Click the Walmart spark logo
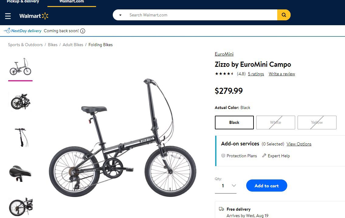This screenshot has width=345, height=218. 45,16
